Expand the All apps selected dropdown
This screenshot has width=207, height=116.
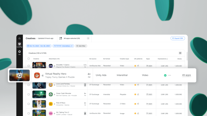point(88,38)
